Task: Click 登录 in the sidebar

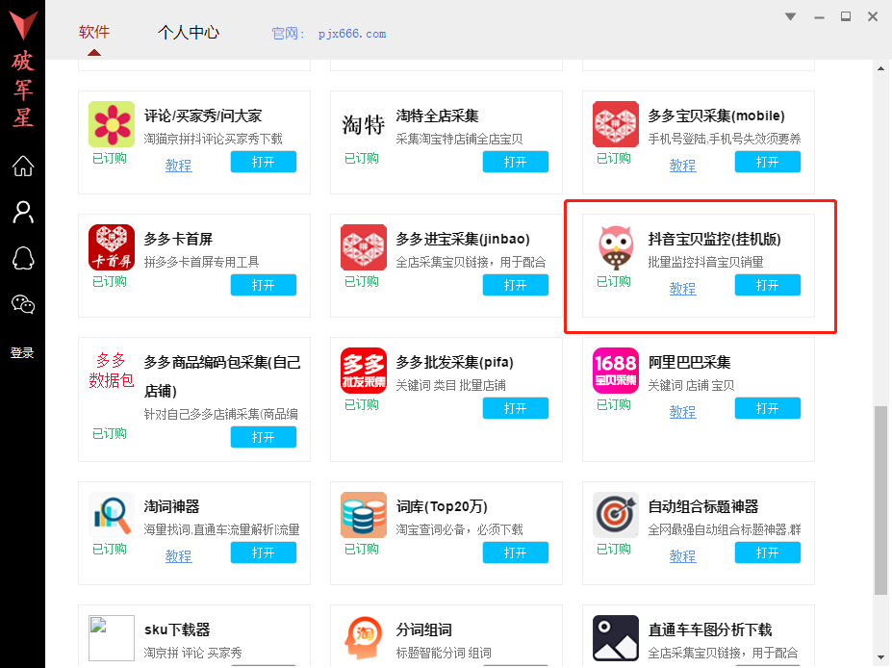Action: (x=22, y=353)
